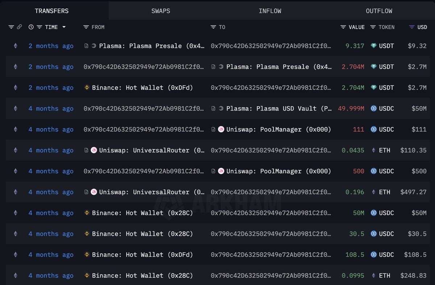
Task: Click the USDT token icon in first row
Action: 373,46
